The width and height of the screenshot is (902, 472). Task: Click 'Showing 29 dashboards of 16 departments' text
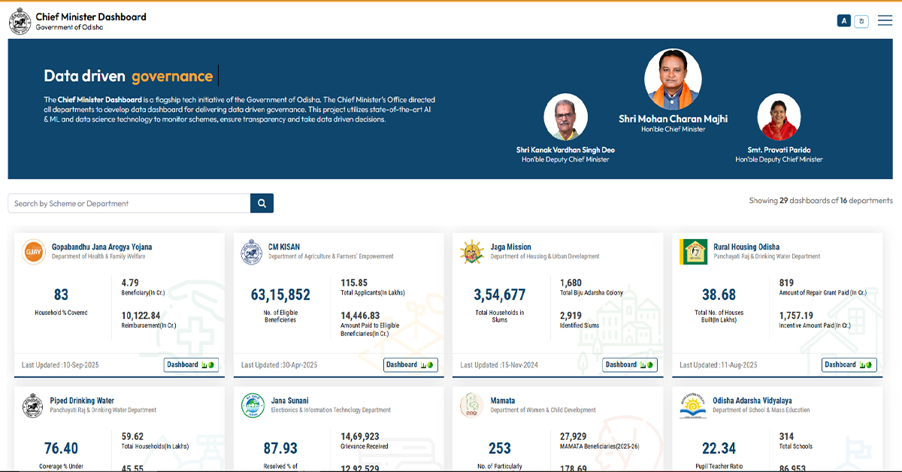821,201
